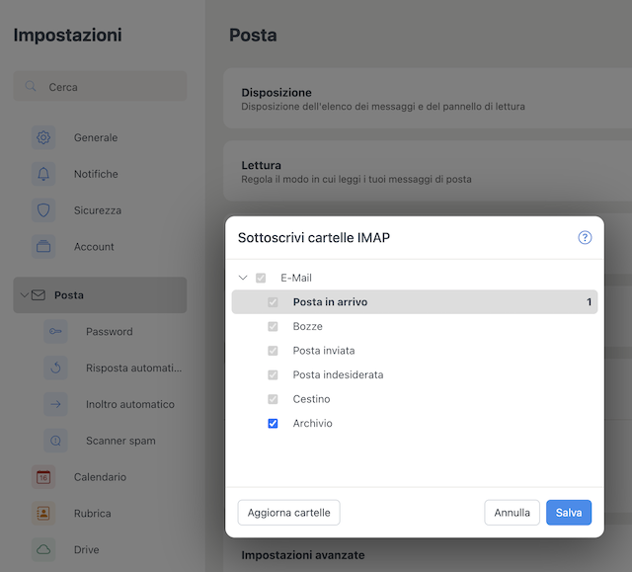The width and height of the screenshot is (632, 572).
Task: Select the Posta indesiderata folder label
Action: [x=338, y=374]
